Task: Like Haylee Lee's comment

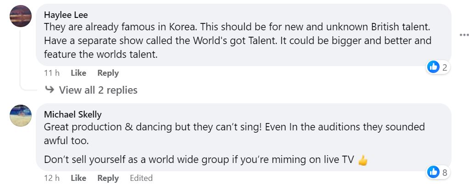Action: pyautogui.click(x=78, y=73)
